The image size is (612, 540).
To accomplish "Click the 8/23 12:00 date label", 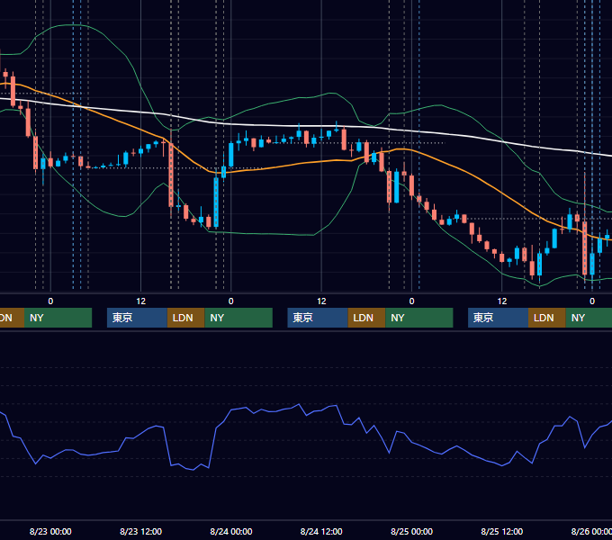I will pyautogui.click(x=140, y=531).
